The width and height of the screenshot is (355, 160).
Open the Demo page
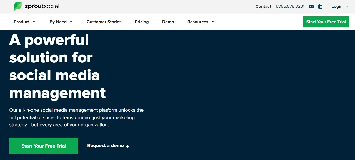pos(168,22)
